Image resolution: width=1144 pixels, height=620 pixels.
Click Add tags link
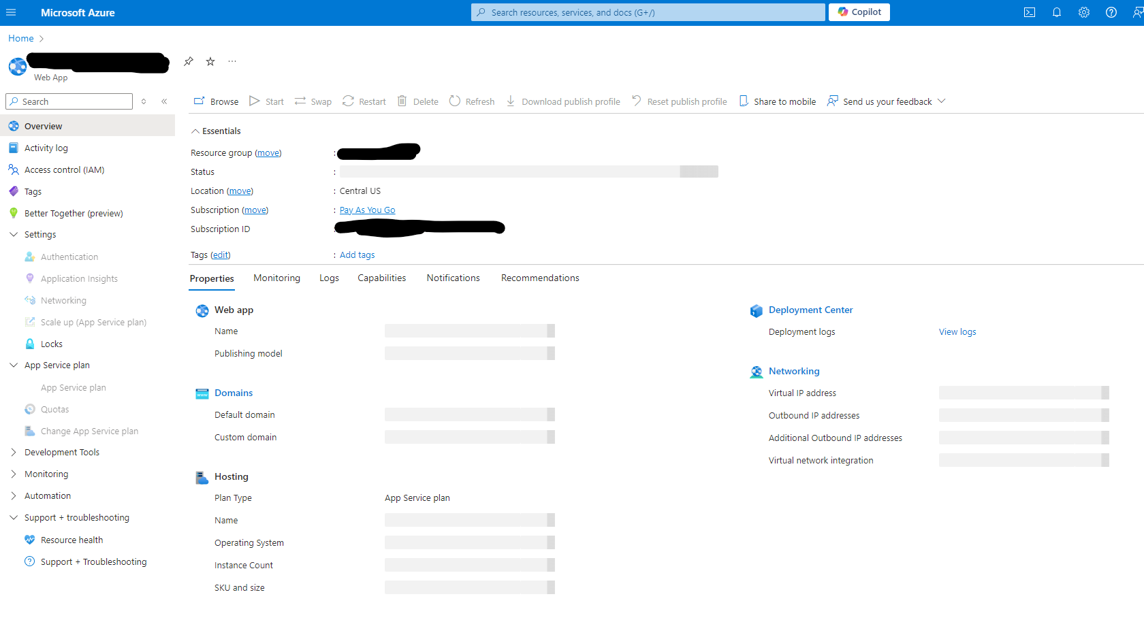357,255
